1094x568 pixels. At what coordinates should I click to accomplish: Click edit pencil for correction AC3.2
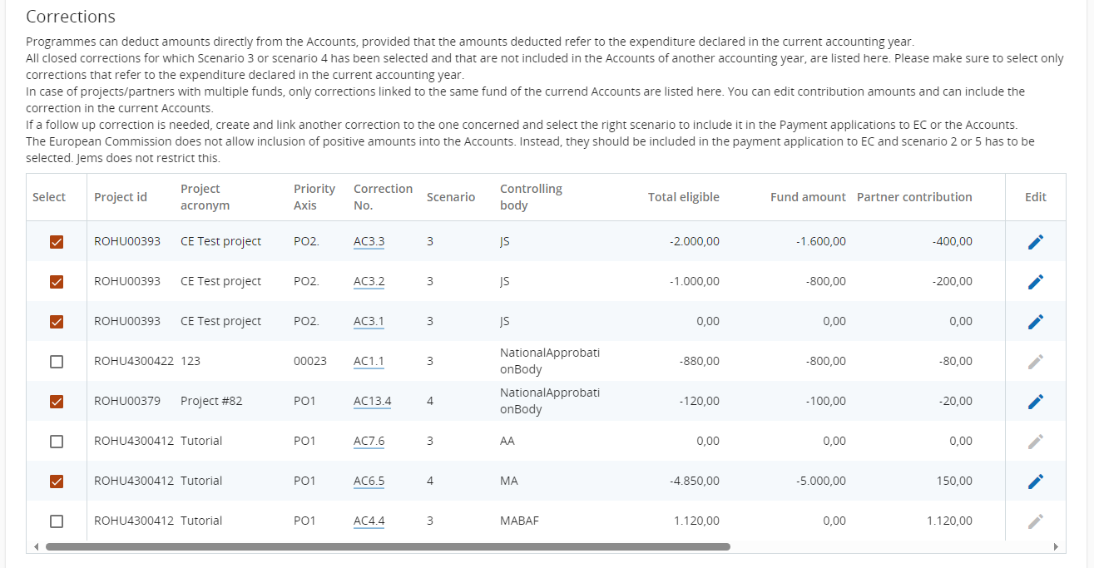click(x=1035, y=282)
